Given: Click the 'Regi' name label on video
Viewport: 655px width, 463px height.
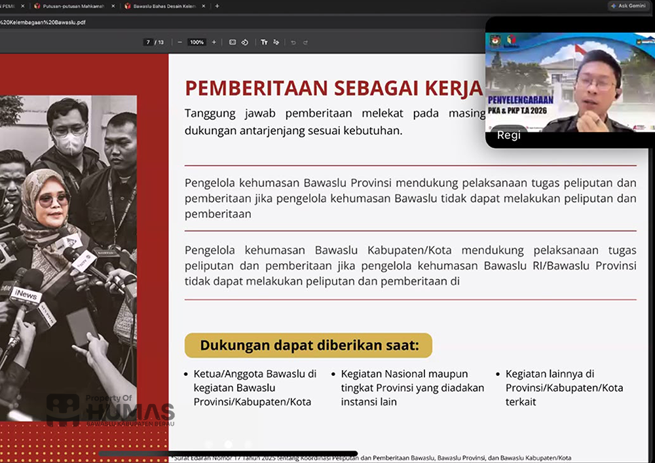Looking at the screenshot, I should tap(508, 136).
